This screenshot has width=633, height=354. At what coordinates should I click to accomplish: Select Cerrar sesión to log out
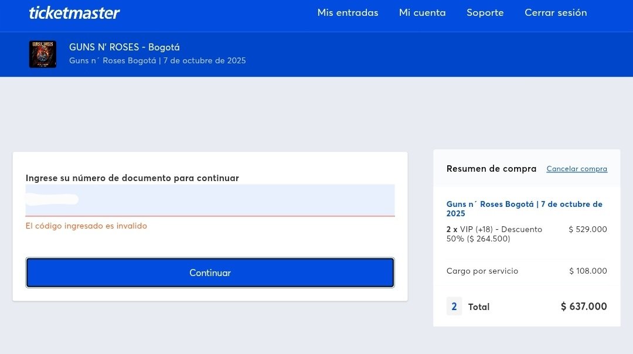pos(556,12)
